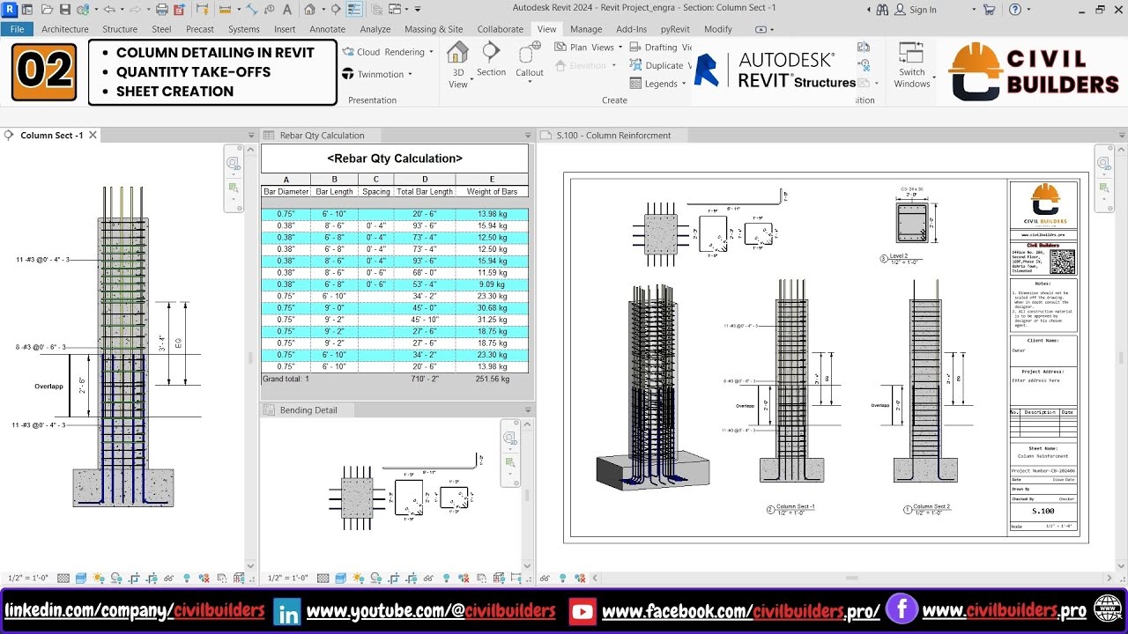Click Temporary Hide/Isolate glasses in Column Sect -1 view bar

[168, 578]
